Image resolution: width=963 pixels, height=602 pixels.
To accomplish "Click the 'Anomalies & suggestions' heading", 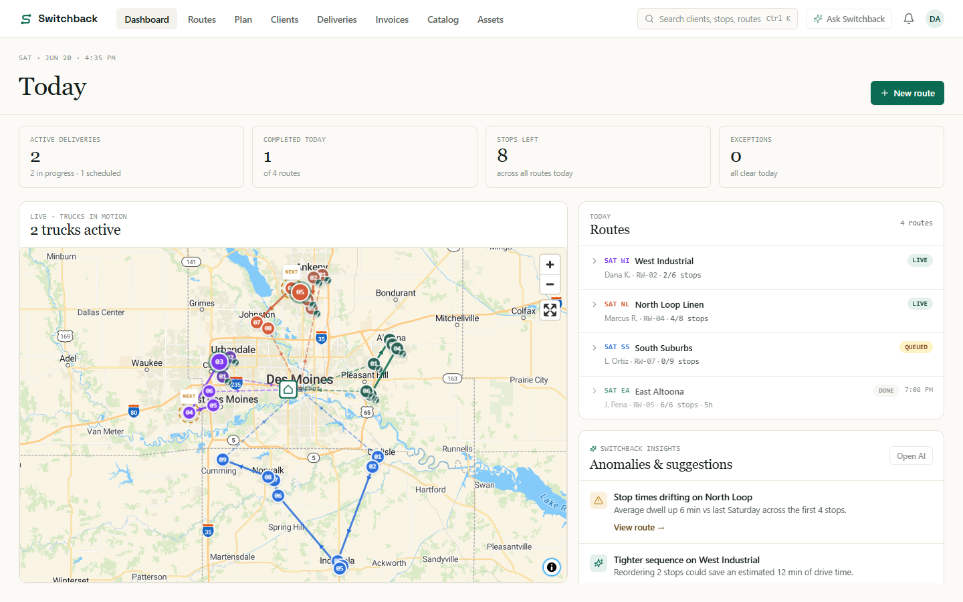I will [661, 464].
